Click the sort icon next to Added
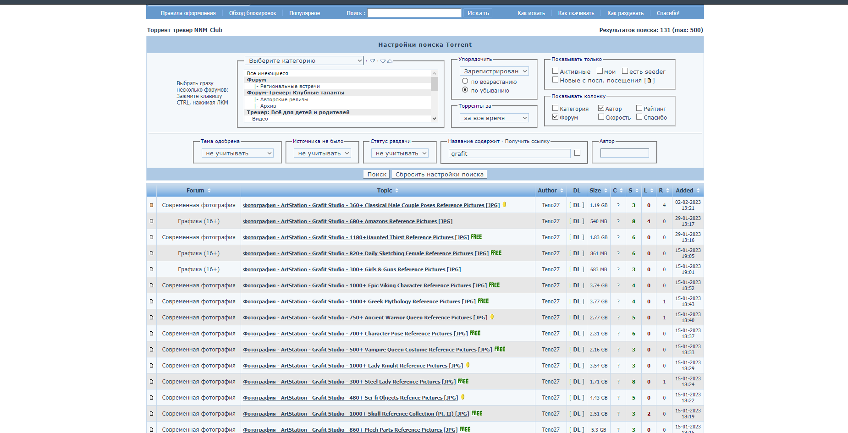The width and height of the screenshot is (848, 433). point(698,191)
